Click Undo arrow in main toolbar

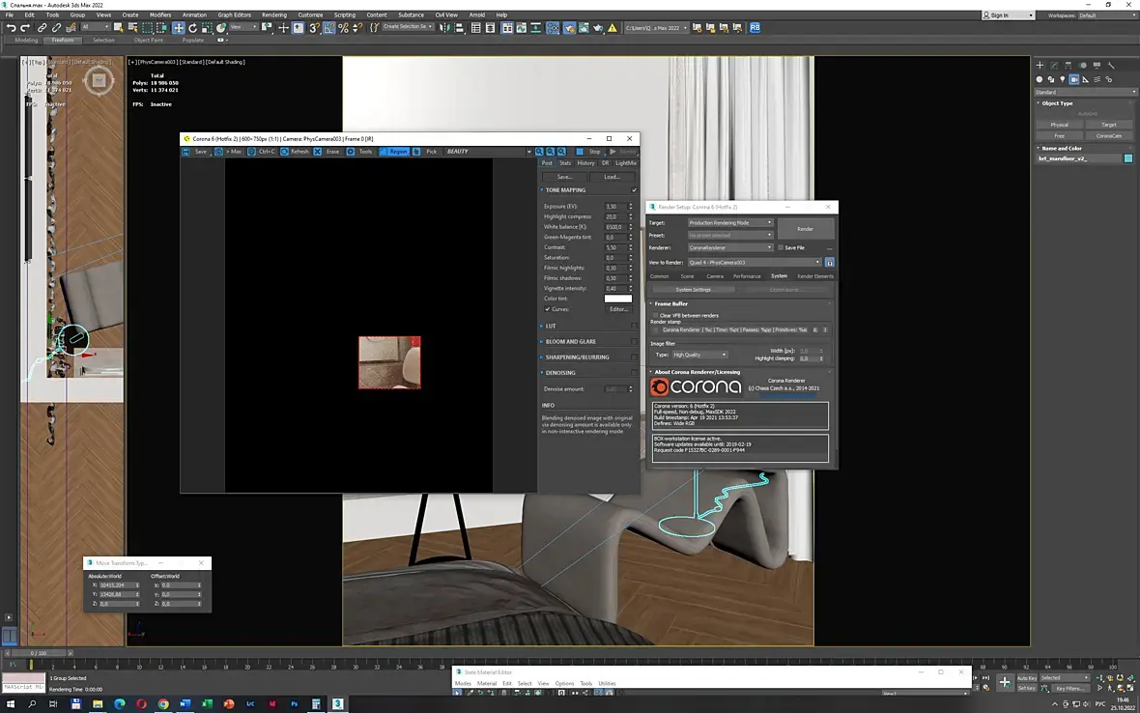[11, 28]
